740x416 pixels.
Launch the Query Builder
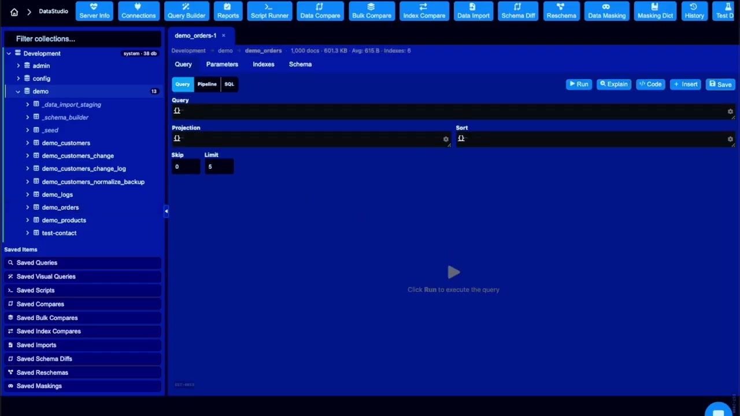186,11
